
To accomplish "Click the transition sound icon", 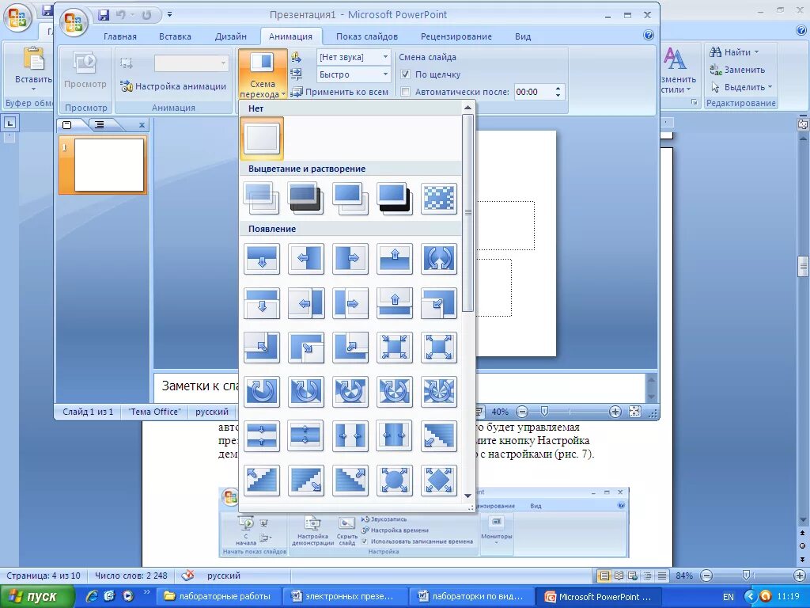I will tap(296, 57).
